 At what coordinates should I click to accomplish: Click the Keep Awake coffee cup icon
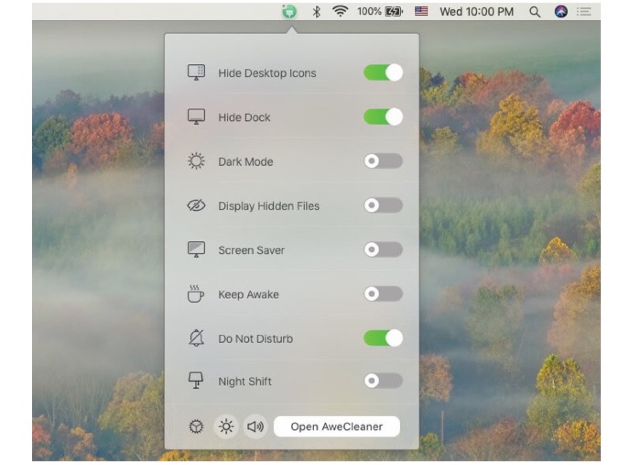click(x=195, y=294)
